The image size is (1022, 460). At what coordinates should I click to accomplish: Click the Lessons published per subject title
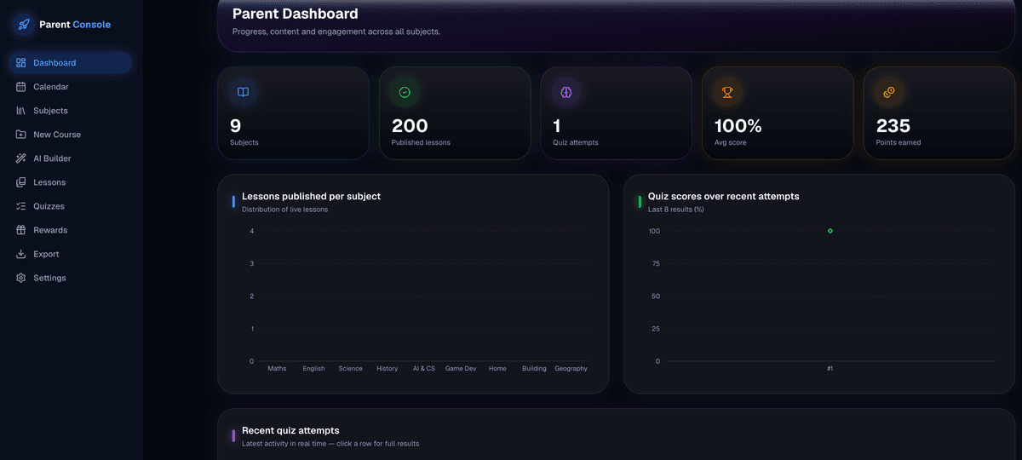click(x=311, y=196)
